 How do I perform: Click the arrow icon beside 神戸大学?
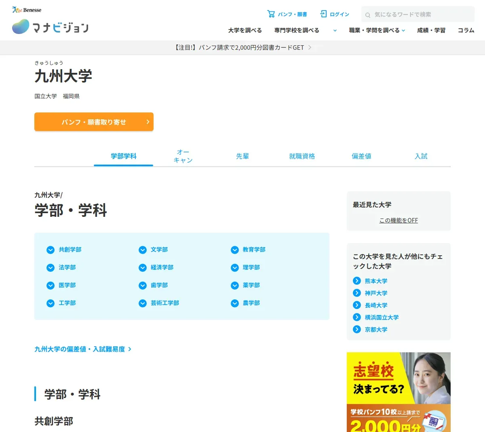click(357, 293)
